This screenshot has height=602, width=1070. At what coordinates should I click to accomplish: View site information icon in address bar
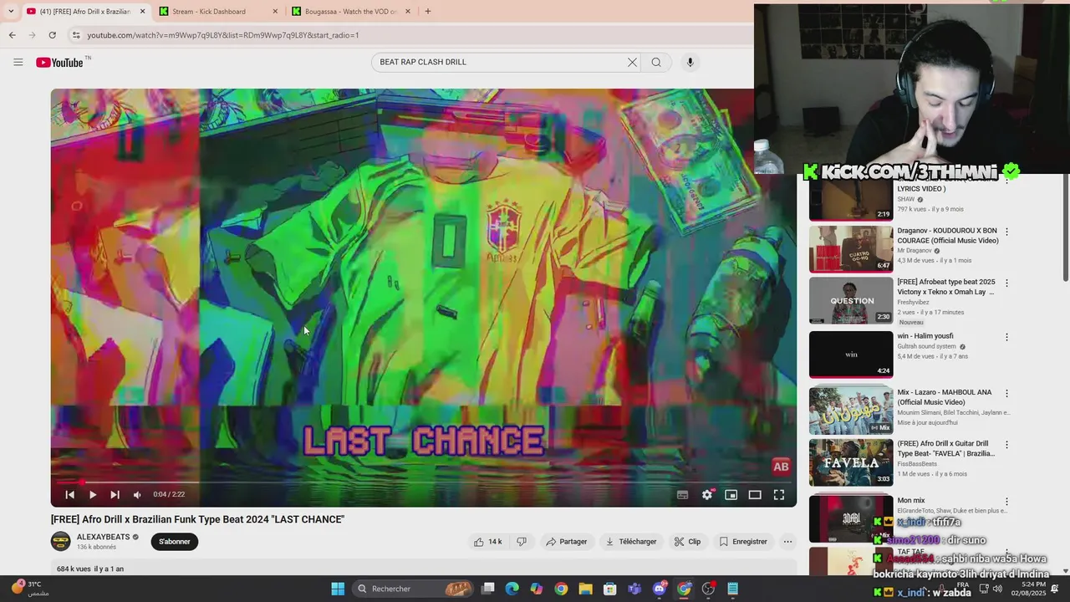point(76,35)
